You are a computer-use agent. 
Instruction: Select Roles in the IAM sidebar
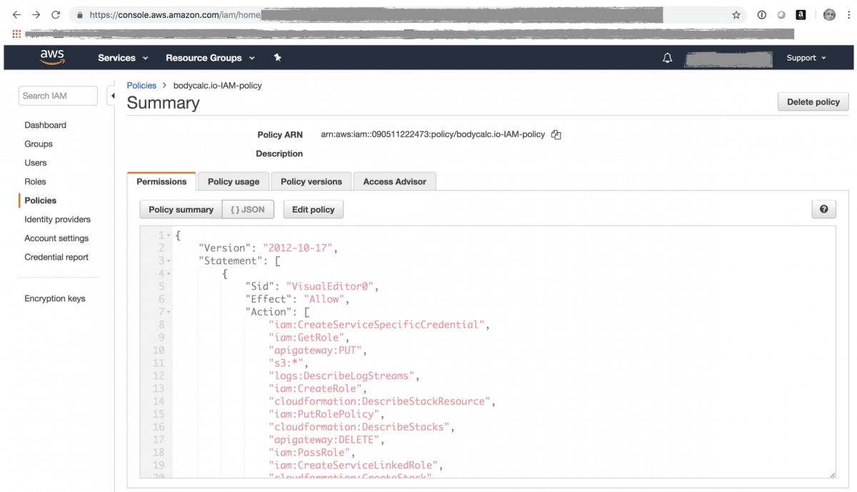tap(34, 181)
